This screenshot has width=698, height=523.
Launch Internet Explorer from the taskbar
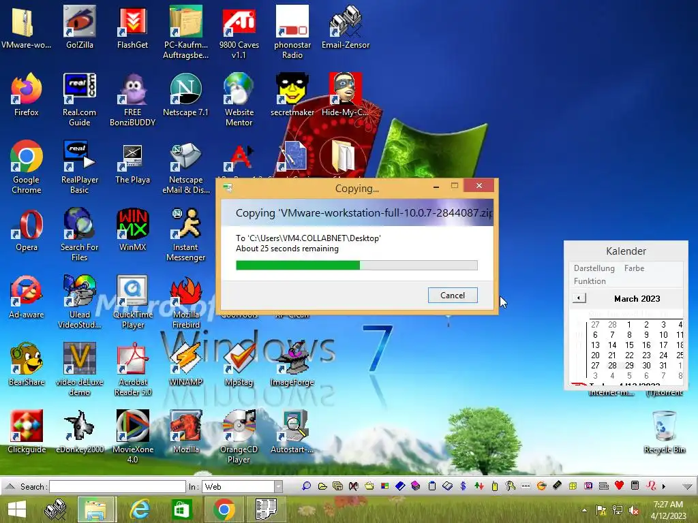140,509
